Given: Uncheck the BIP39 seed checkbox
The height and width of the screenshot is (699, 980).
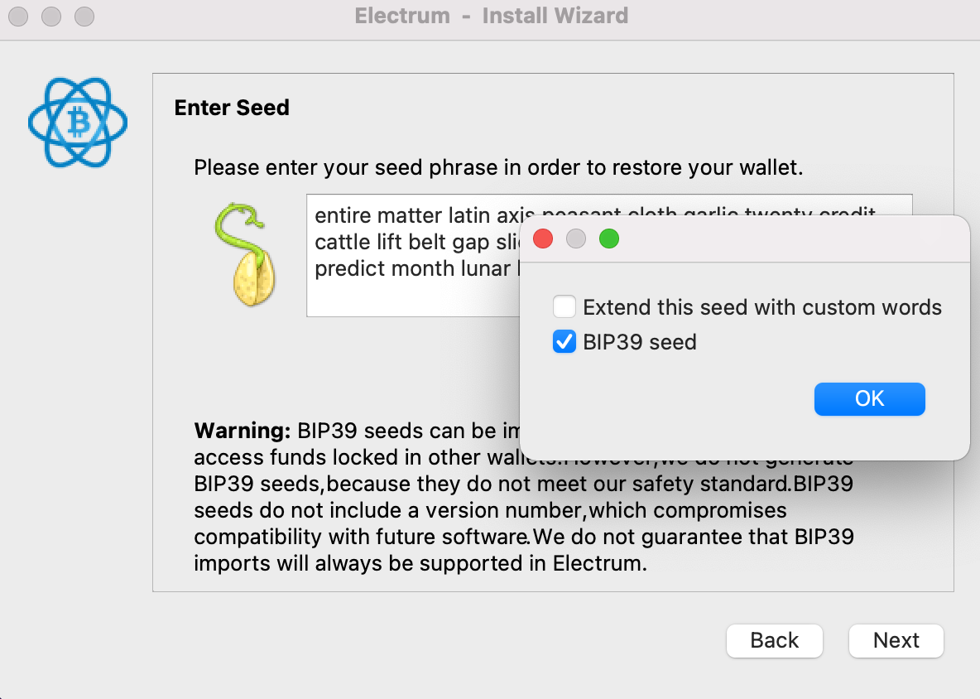Looking at the screenshot, I should tap(564, 342).
